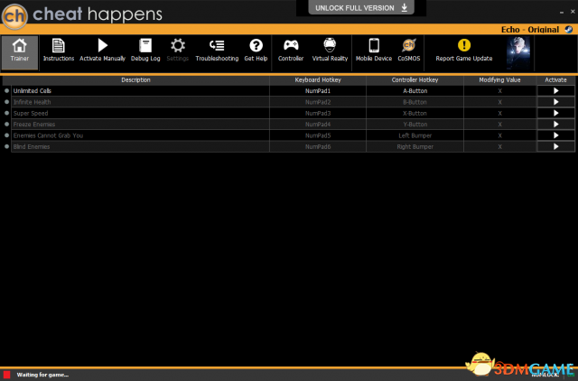This screenshot has width=578, height=381.
Task: Open Mobile Device pairing
Action: tap(374, 51)
